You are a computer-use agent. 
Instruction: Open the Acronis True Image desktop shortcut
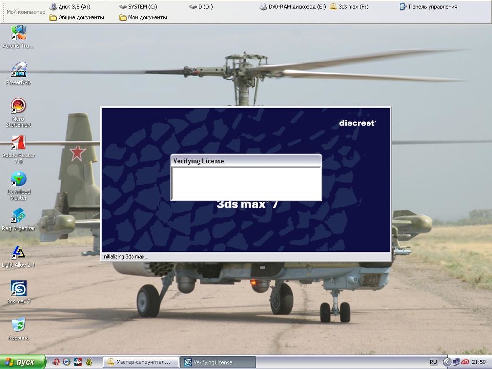18,37
